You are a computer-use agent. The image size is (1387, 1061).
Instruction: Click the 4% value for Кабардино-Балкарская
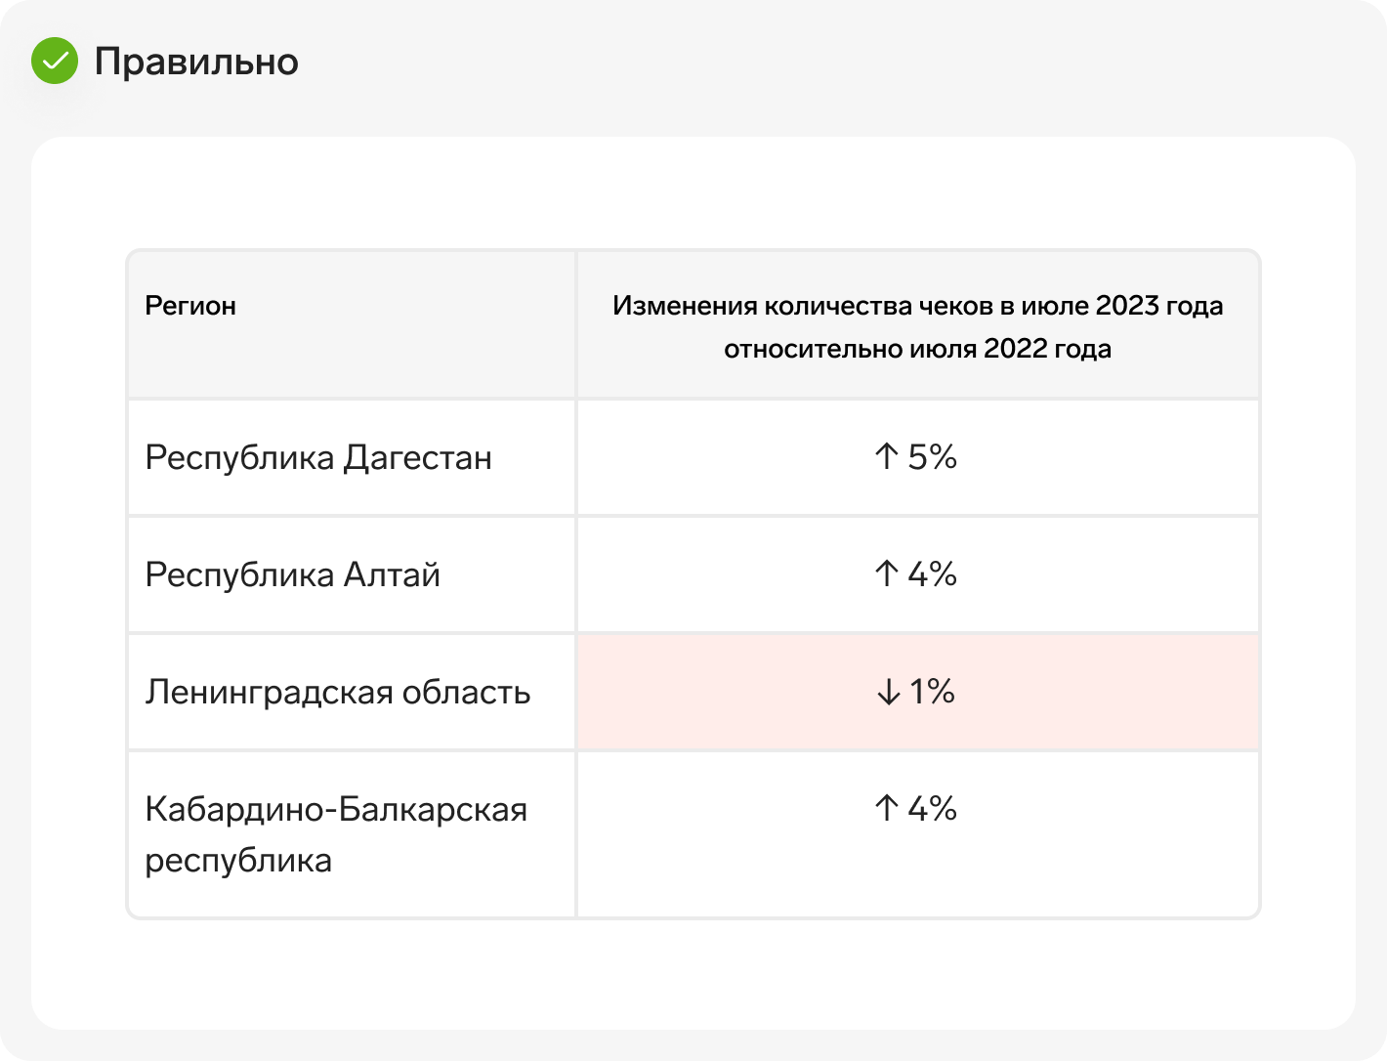coord(932,808)
